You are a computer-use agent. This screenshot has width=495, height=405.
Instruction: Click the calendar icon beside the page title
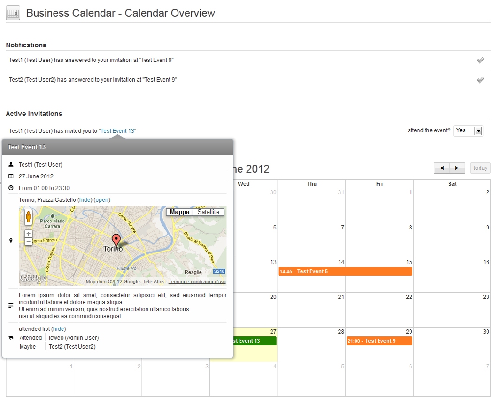pos(12,13)
